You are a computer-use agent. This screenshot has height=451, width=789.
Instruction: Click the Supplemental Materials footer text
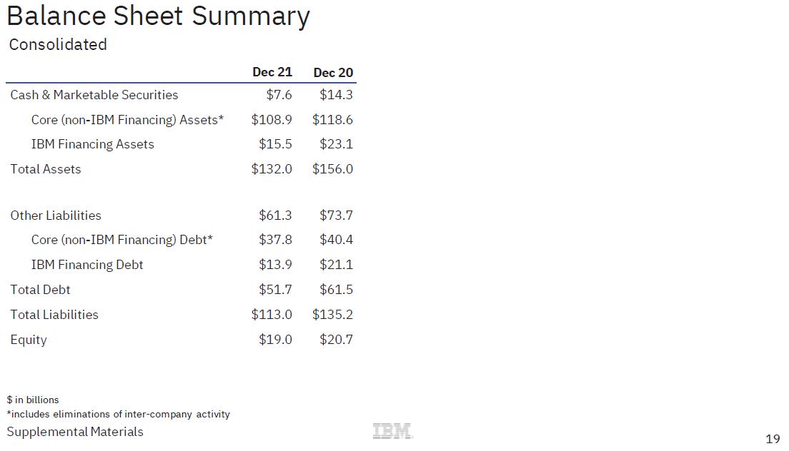coord(75,432)
